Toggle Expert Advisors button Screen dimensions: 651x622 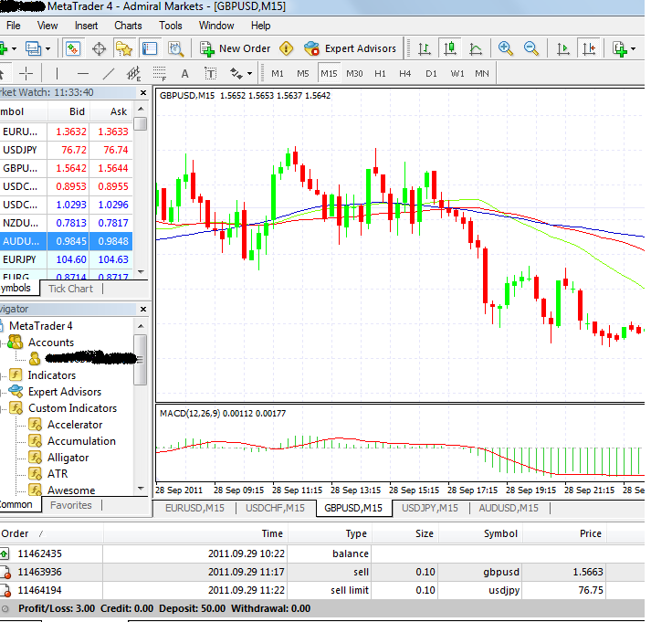(x=350, y=48)
